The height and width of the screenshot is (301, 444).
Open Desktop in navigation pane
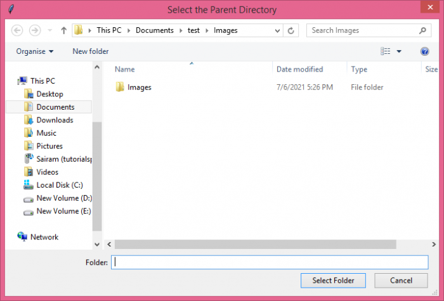[x=50, y=94]
